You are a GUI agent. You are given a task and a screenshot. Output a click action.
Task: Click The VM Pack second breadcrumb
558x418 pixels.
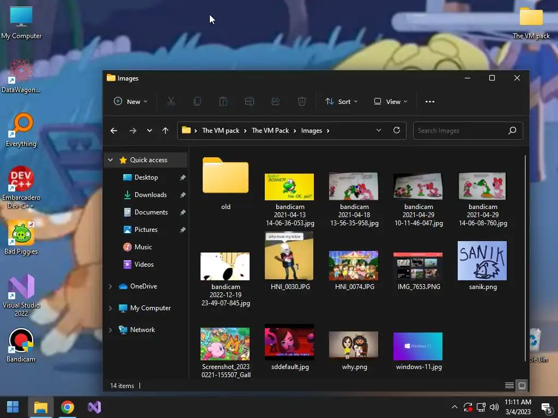coord(270,131)
